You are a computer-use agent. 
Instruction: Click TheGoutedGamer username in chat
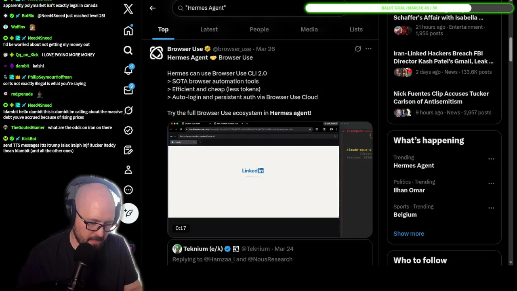tap(28, 128)
